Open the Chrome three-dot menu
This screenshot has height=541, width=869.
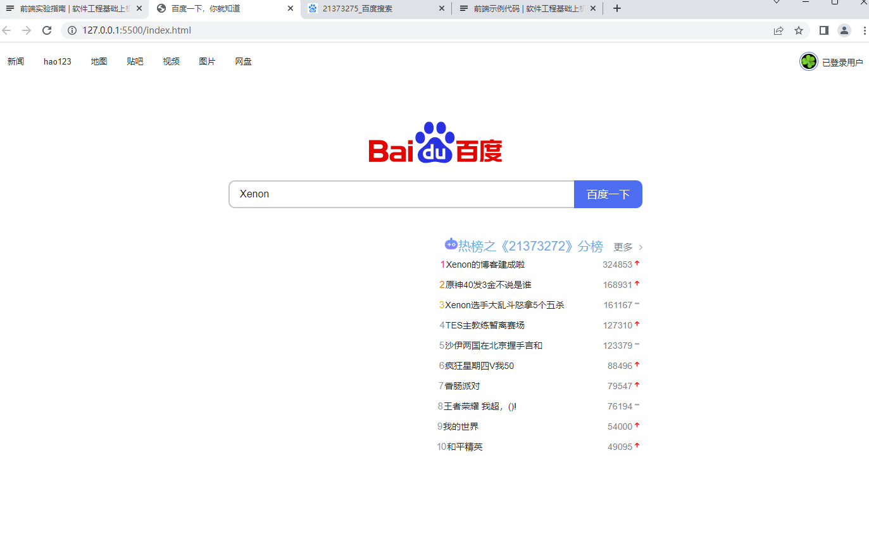[865, 30]
